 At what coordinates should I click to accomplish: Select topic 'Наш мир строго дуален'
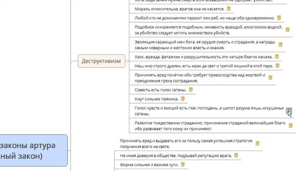click(x=204, y=66)
